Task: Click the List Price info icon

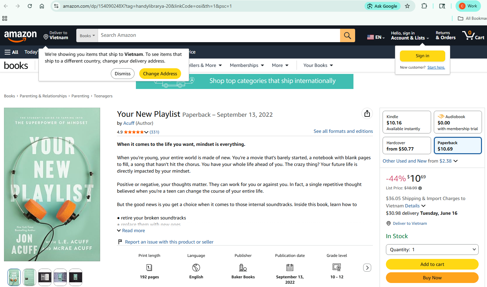Action: [x=420, y=188]
